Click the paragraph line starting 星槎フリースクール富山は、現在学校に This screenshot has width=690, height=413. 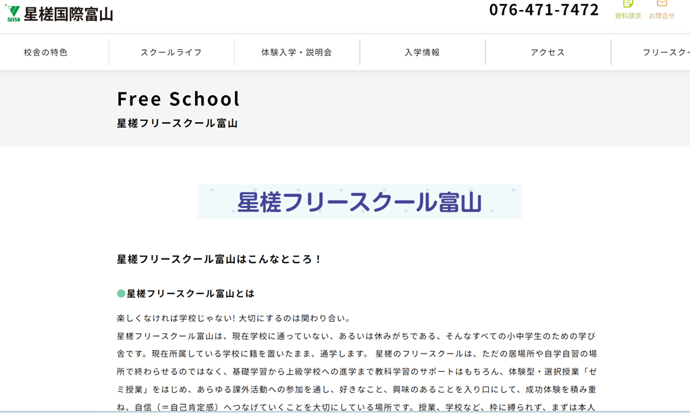(x=356, y=337)
